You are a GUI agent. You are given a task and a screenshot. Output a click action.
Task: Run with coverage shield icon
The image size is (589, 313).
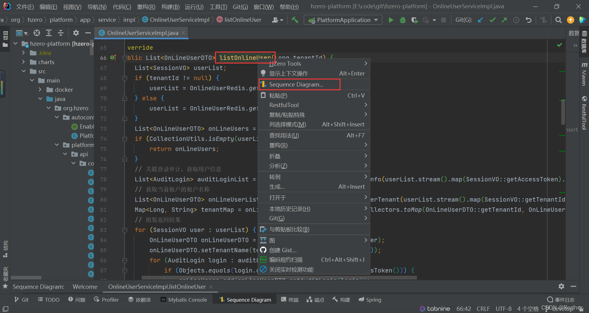414,20
